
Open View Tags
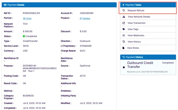point(148,29)
